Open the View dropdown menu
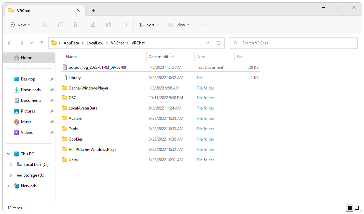Screen dimensions: 364x214 179,25
